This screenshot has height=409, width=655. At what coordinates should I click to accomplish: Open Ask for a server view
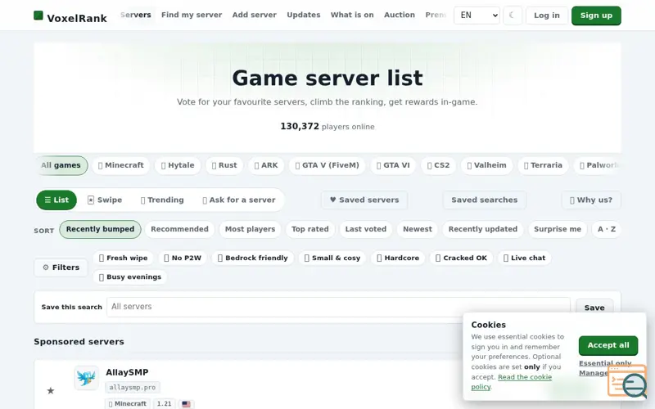(239, 200)
